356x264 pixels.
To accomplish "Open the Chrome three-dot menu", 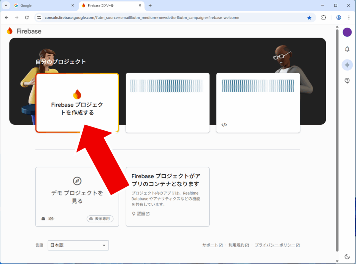I will click(x=349, y=17).
